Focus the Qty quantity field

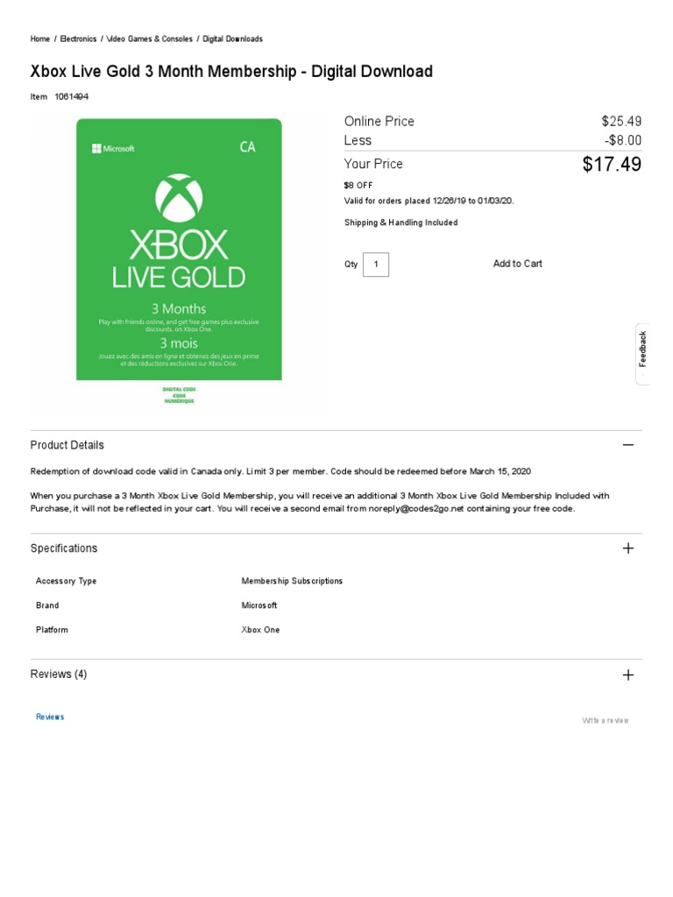[376, 265]
